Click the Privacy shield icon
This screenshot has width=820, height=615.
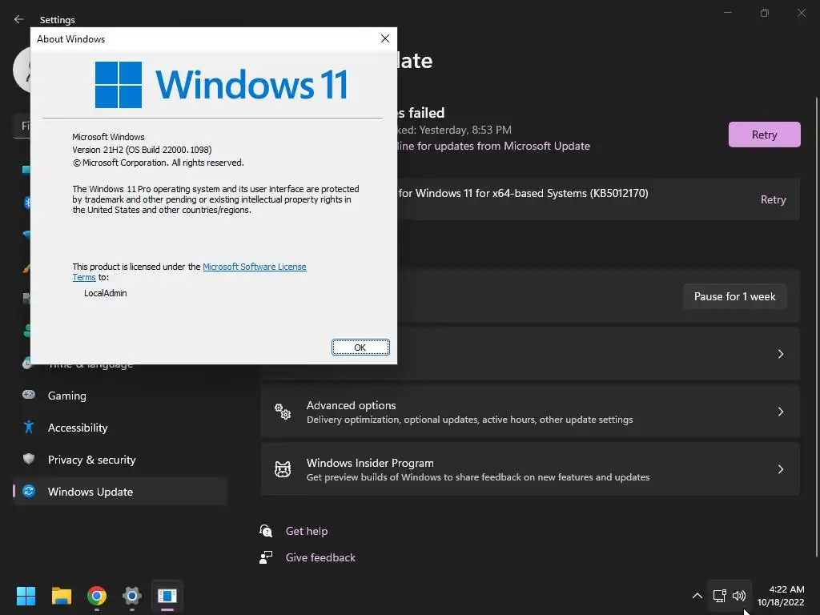[x=29, y=459]
